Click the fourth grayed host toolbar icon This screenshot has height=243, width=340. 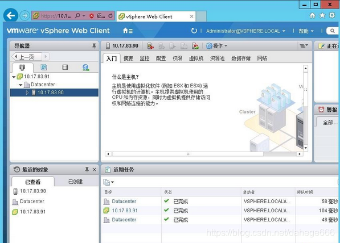tap(184, 46)
